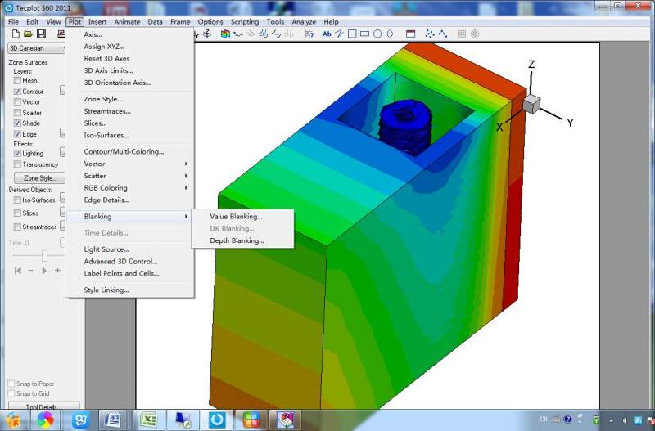Select the Add Text 'Ab' tool
The width and height of the screenshot is (655, 431).
click(x=327, y=34)
